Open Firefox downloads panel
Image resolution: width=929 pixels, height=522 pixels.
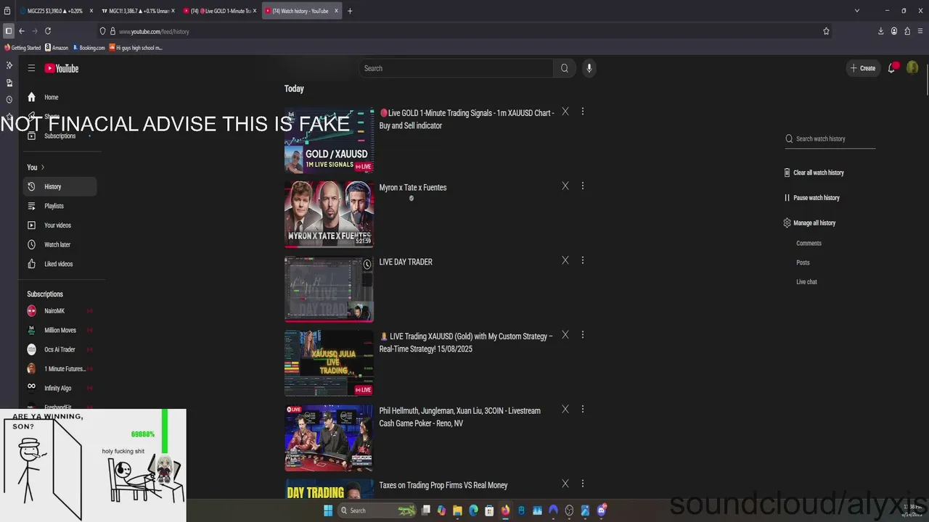880,31
